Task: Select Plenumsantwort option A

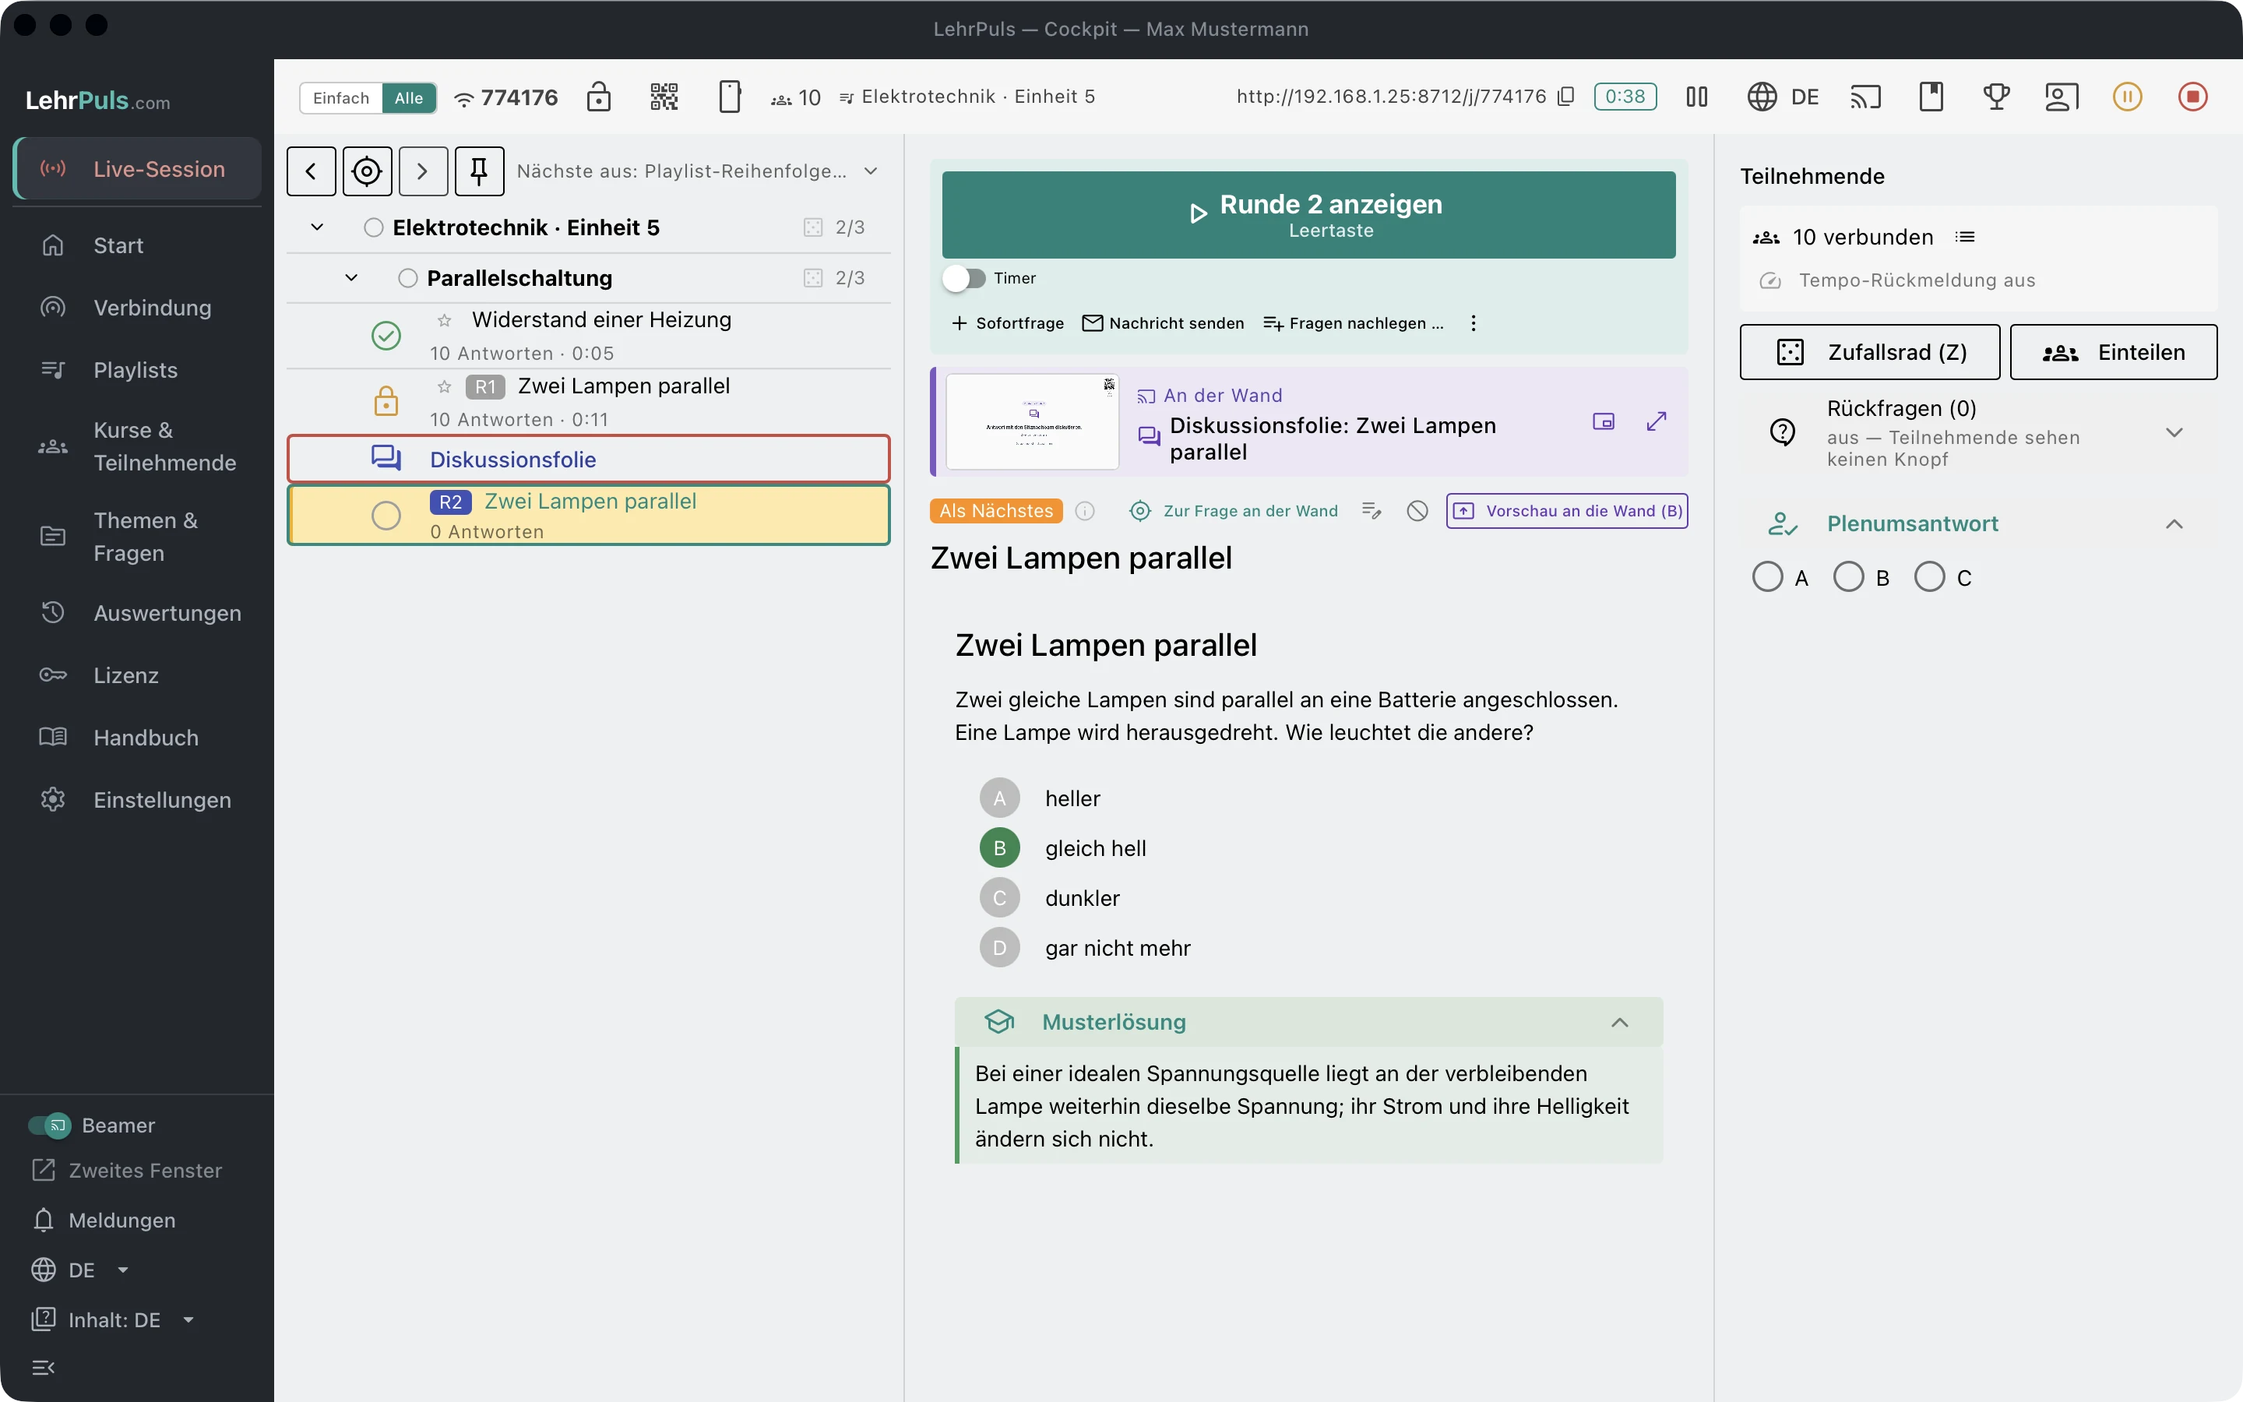Action: tap(1766, 576)
